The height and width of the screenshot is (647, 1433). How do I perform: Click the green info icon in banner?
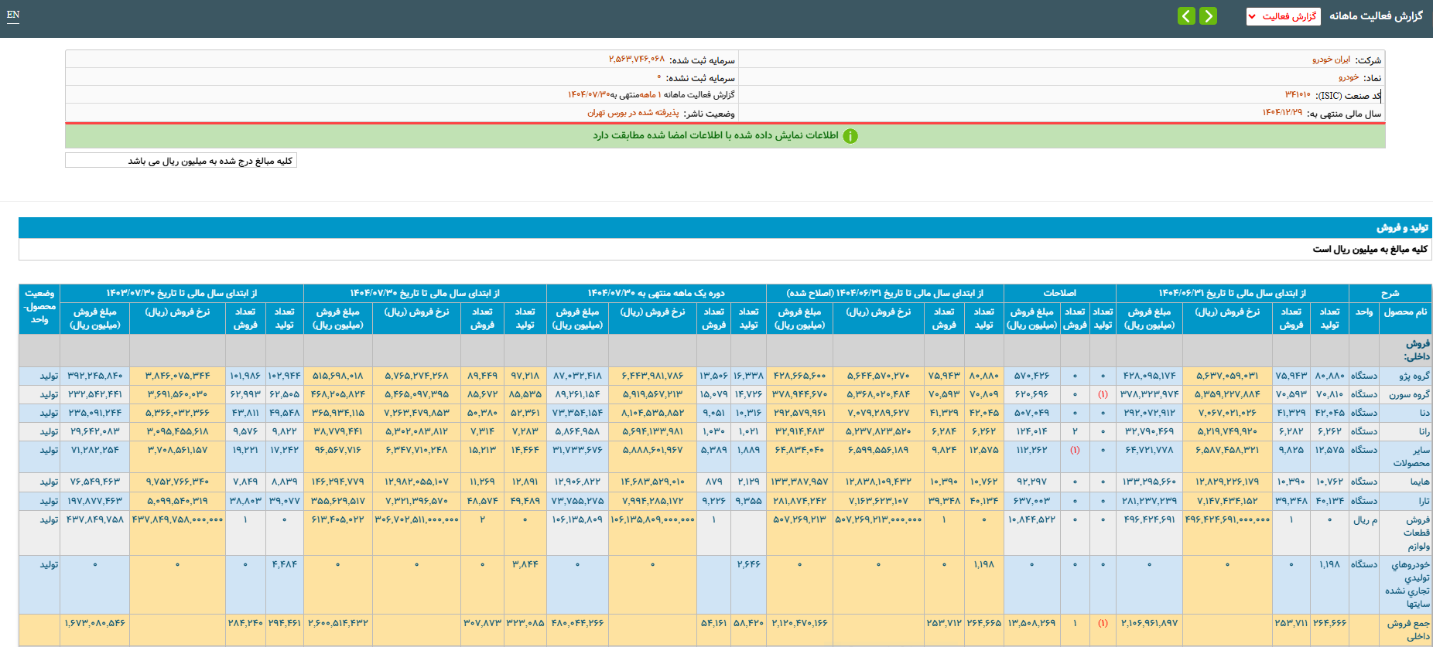pyautogui.click(x=850, y=136)
